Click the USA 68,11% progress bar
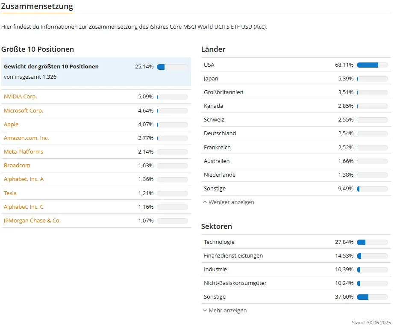This screenshot has width=397, height=329. pos(372,65)
